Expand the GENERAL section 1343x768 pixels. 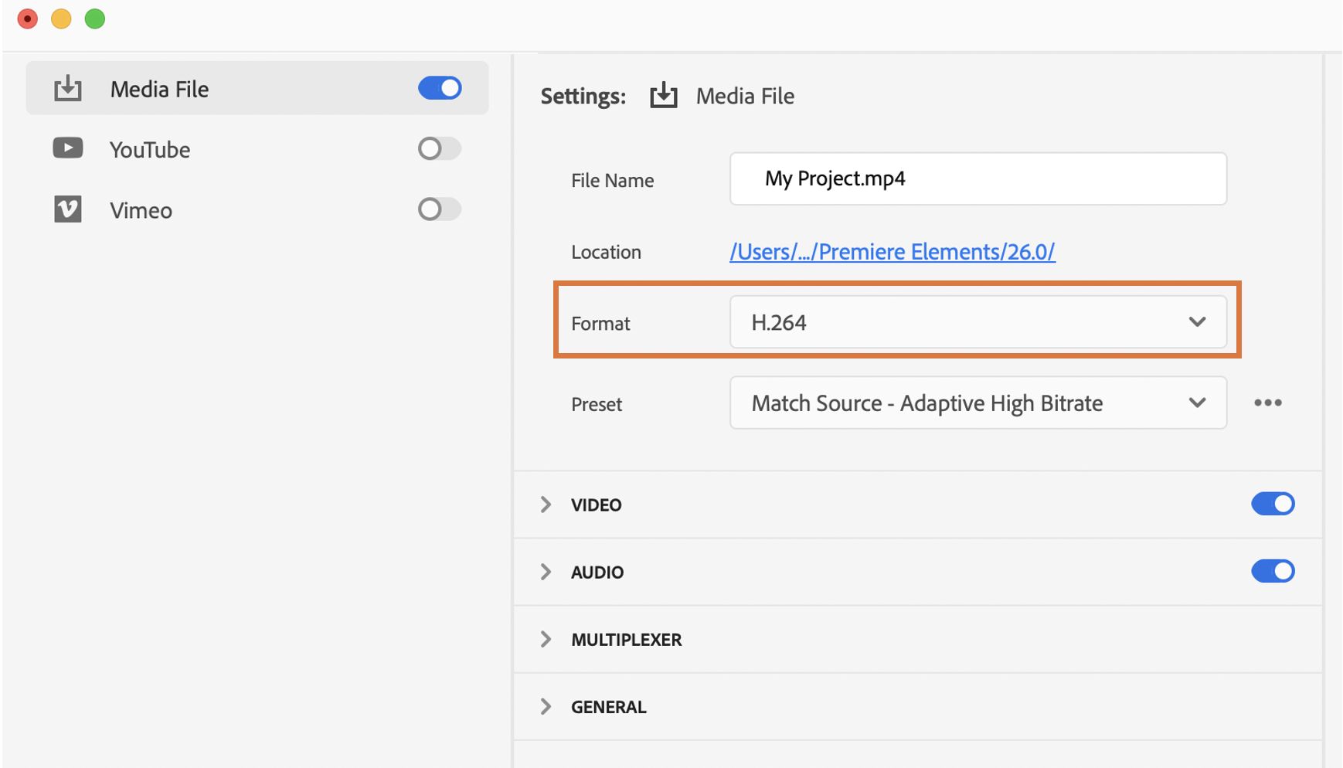pos(546,706)
